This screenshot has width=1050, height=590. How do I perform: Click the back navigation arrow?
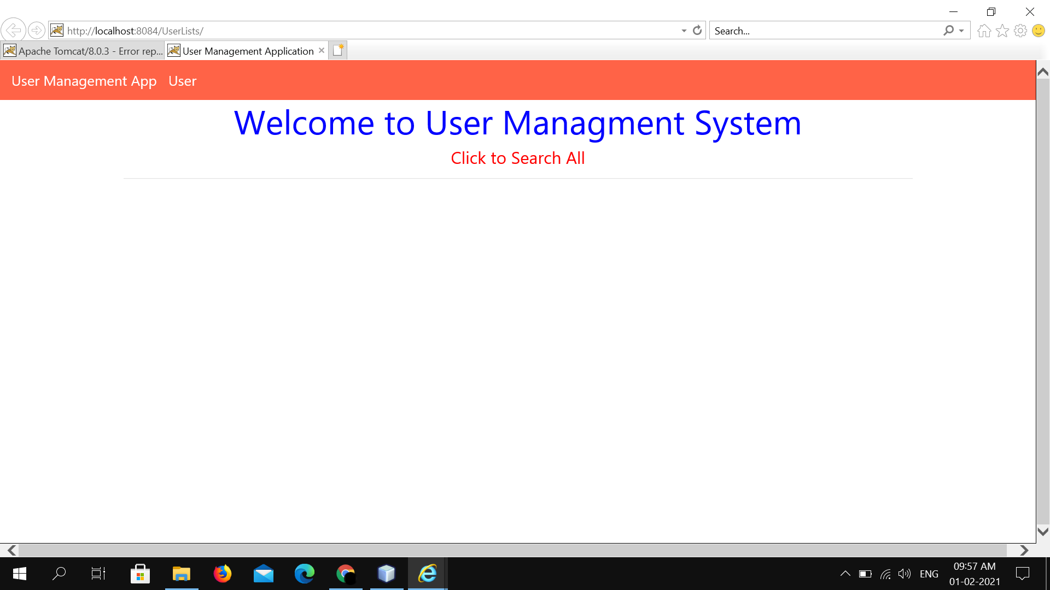click(x=13, y=30)
